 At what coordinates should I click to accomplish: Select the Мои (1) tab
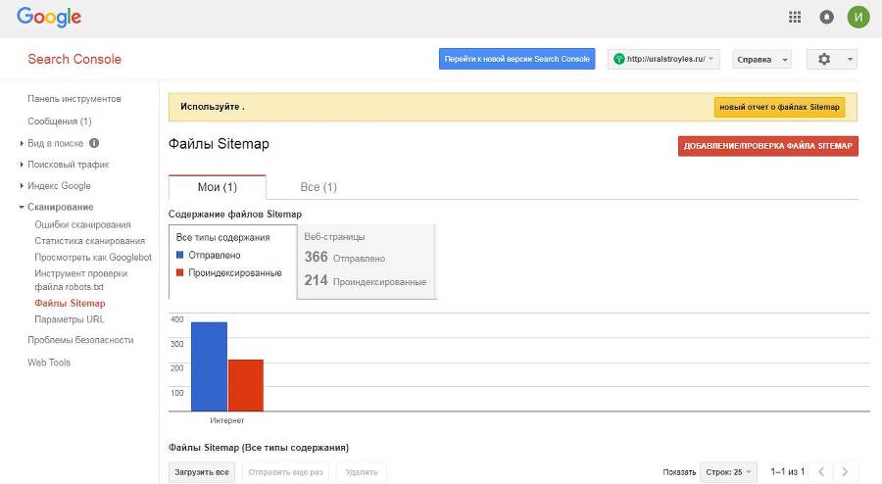217,187
